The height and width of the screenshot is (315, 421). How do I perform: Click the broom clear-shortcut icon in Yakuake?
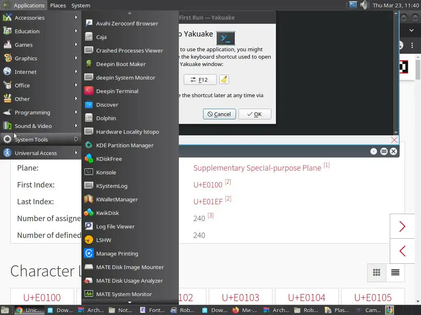pos(224,79)
